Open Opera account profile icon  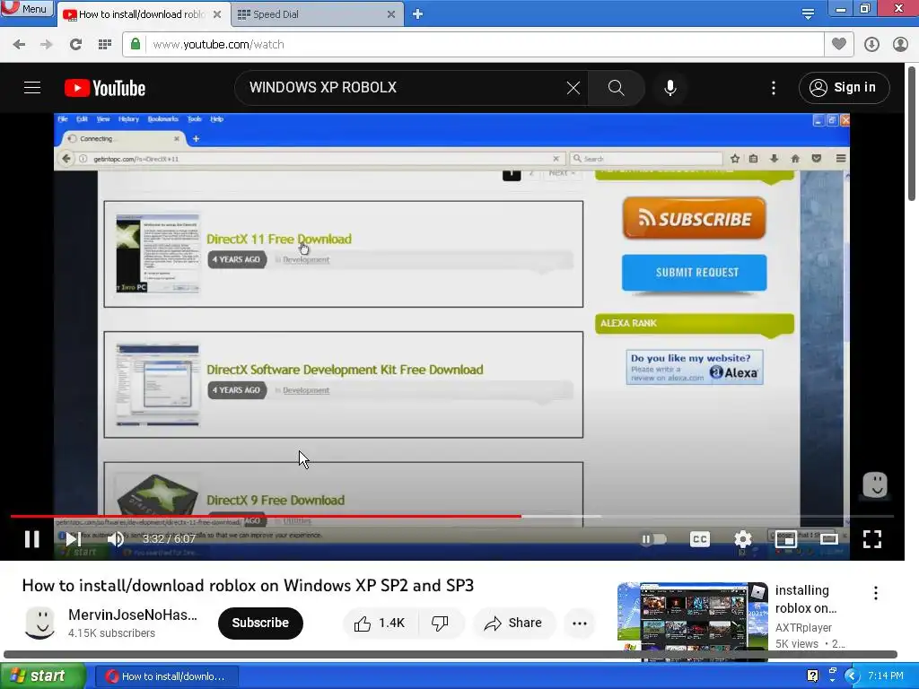[900, 45]
